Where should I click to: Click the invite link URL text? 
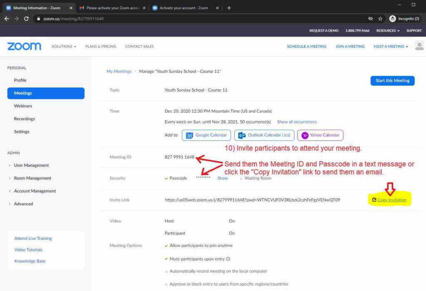(x=253, y=200)
